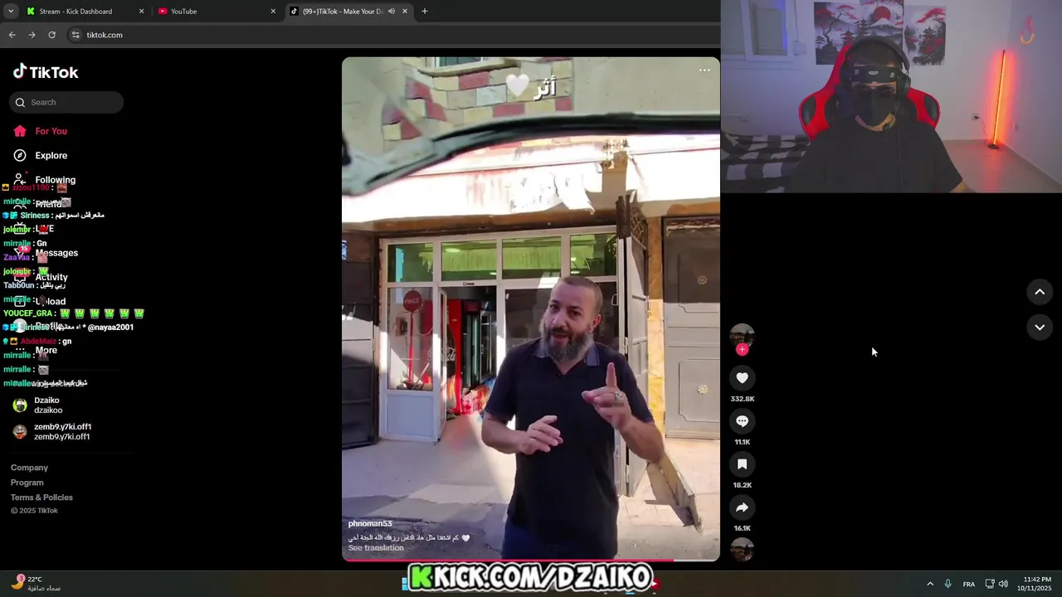1062x597 pixels.
Task: Close the YouTube tab
Action: (273, 12)
